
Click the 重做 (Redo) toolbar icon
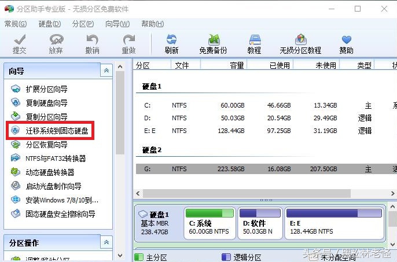[x=128, y=45]
